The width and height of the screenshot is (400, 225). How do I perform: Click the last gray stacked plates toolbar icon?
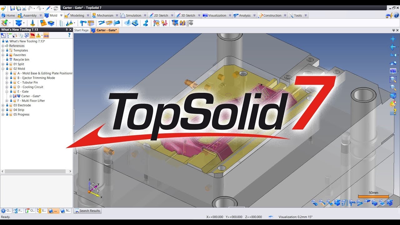click(190, 23)
